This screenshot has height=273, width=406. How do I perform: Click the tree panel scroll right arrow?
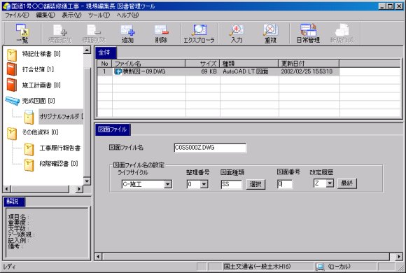[x=79, y=189]
